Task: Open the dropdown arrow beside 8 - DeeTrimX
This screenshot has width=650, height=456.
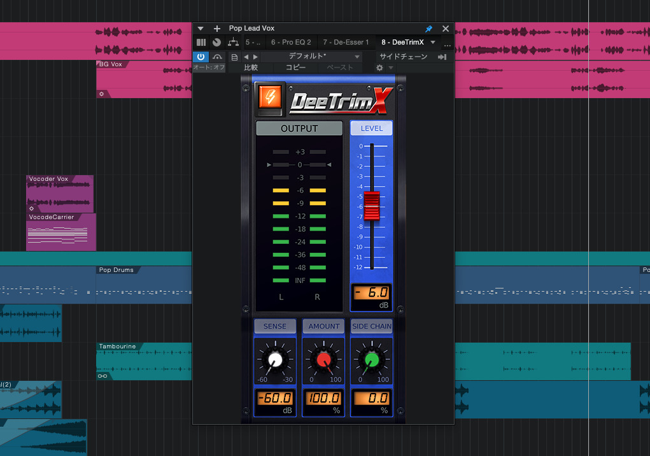Action: tap(433, 42)
